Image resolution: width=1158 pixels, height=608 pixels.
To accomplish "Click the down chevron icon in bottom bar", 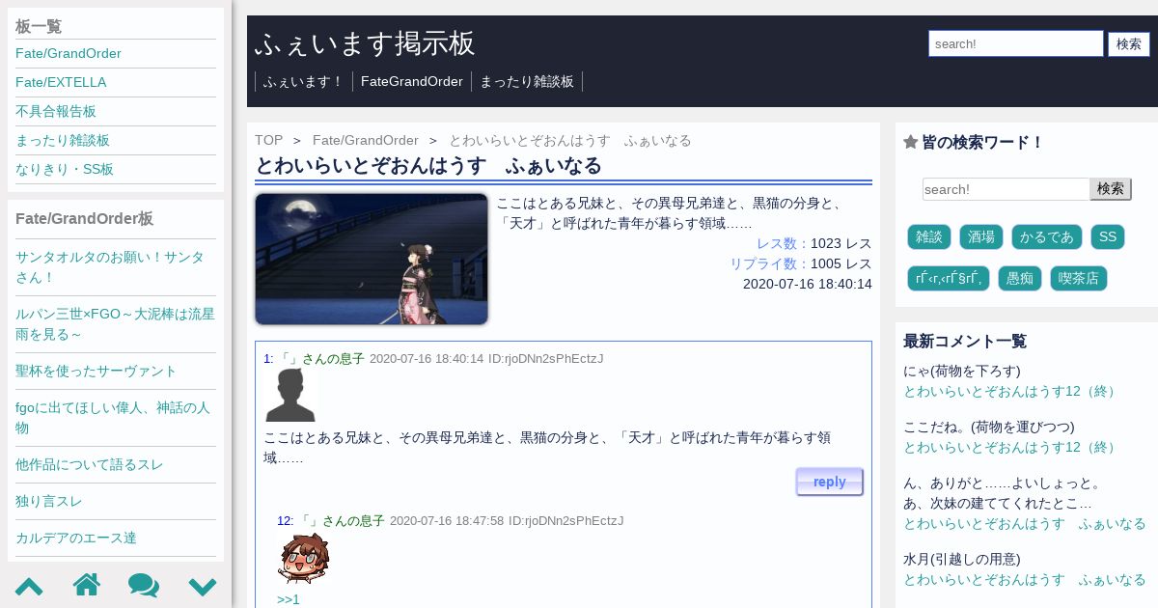I will 203,586.
